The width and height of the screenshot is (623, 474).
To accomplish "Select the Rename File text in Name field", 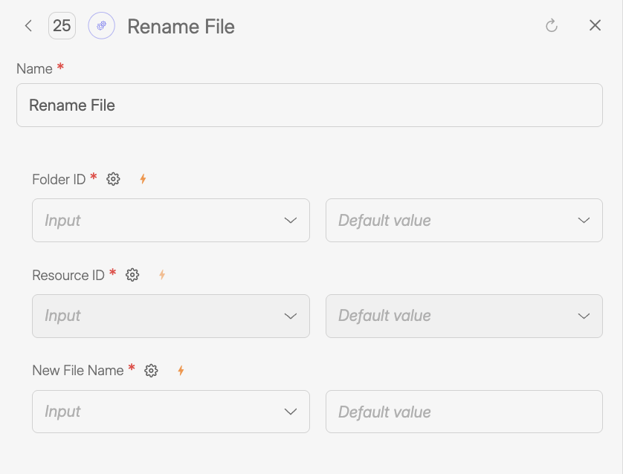I will coord(72,105).
